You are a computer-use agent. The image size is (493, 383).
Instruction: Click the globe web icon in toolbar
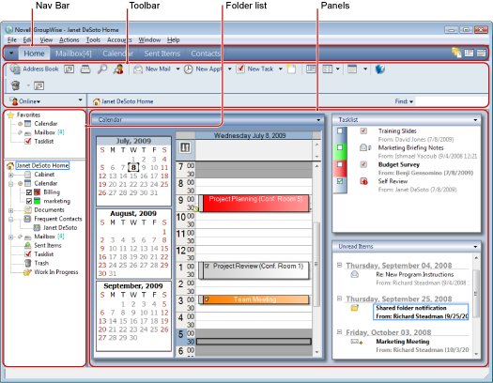tap(379, 69)
